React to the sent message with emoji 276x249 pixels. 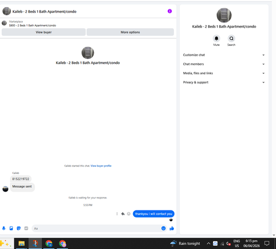coord(129,214)
